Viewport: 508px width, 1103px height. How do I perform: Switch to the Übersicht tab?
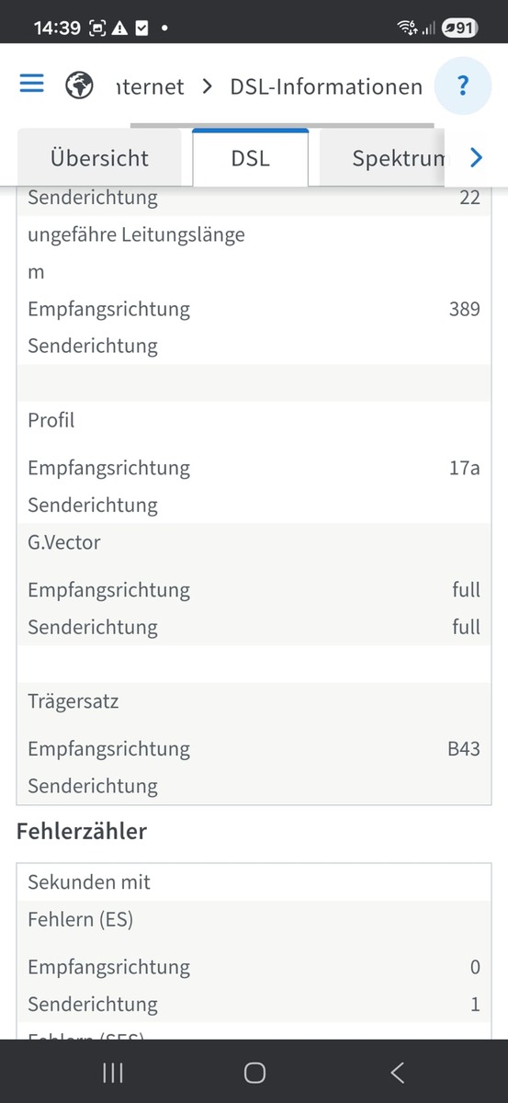[99, 158]
